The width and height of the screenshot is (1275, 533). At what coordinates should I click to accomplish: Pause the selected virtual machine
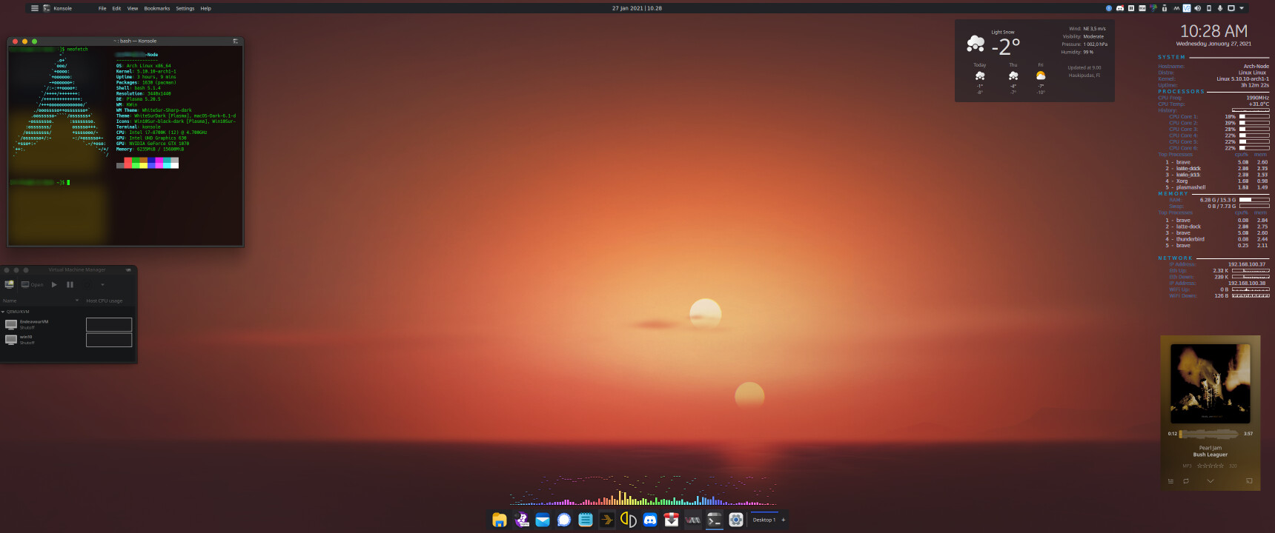pyautogui.click(x=70, y=284)
